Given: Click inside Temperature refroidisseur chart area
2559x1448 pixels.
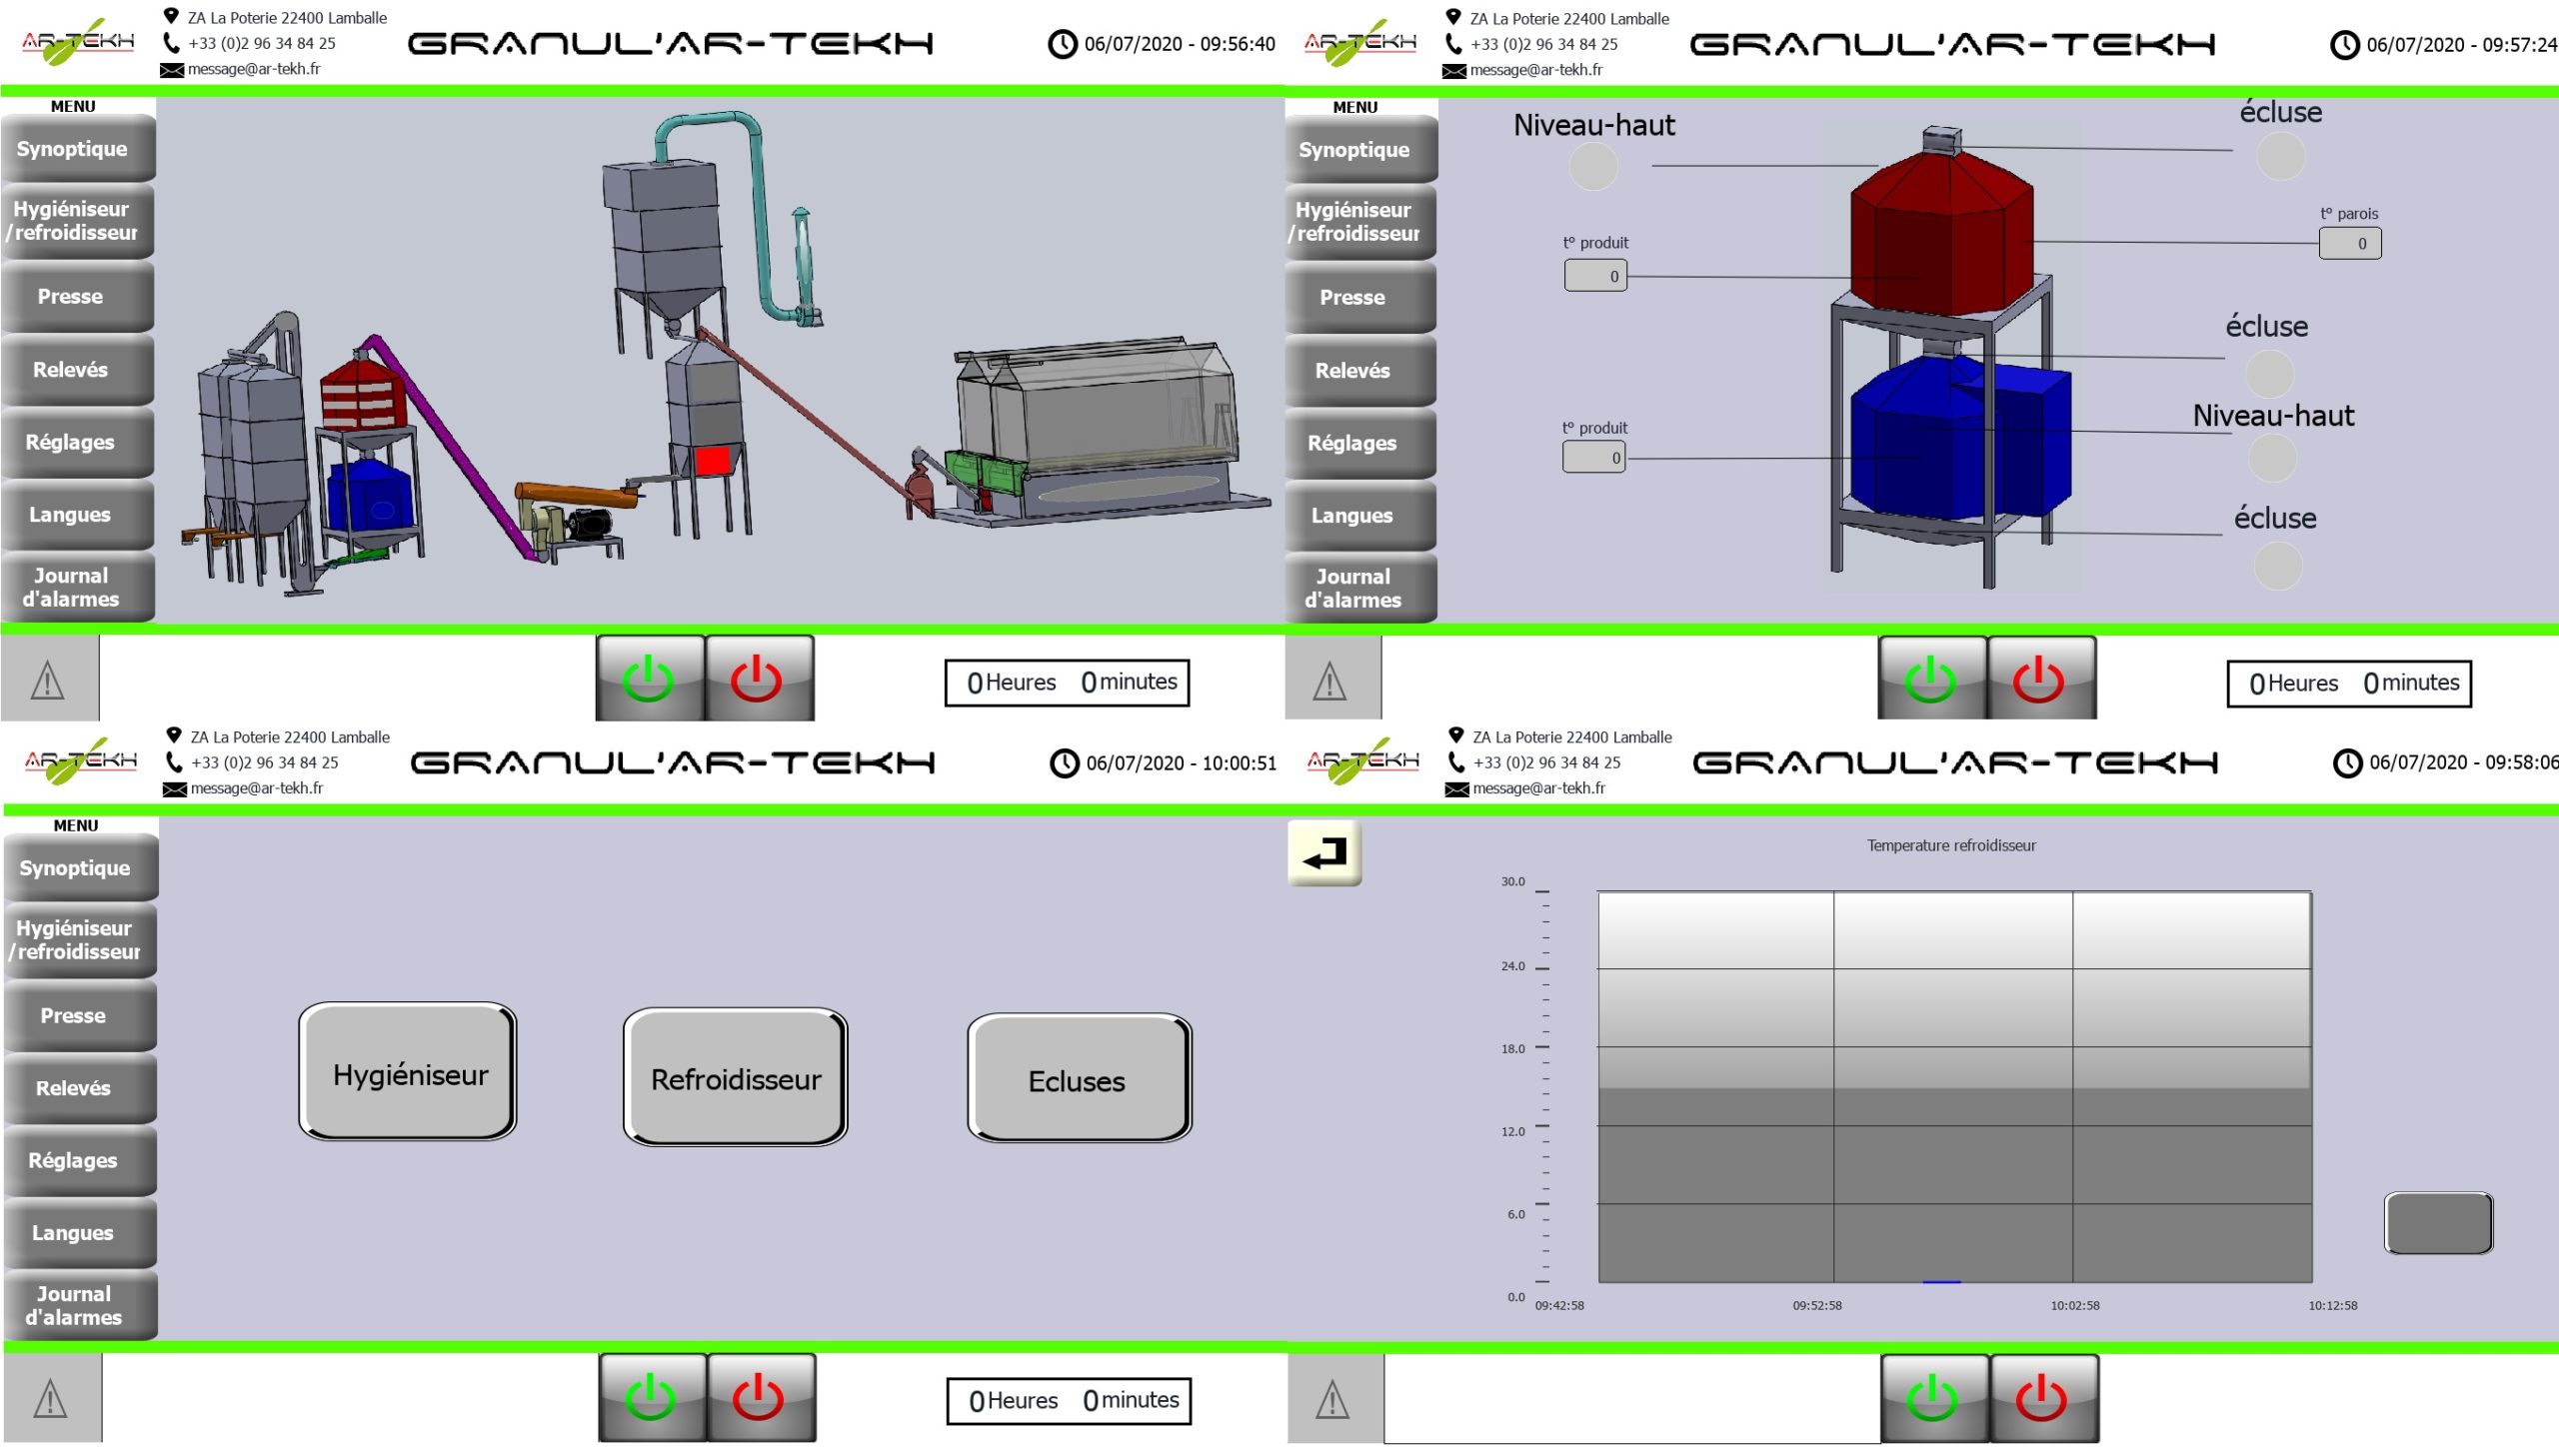Looking at the screenshot, I should [1955, 1087].
